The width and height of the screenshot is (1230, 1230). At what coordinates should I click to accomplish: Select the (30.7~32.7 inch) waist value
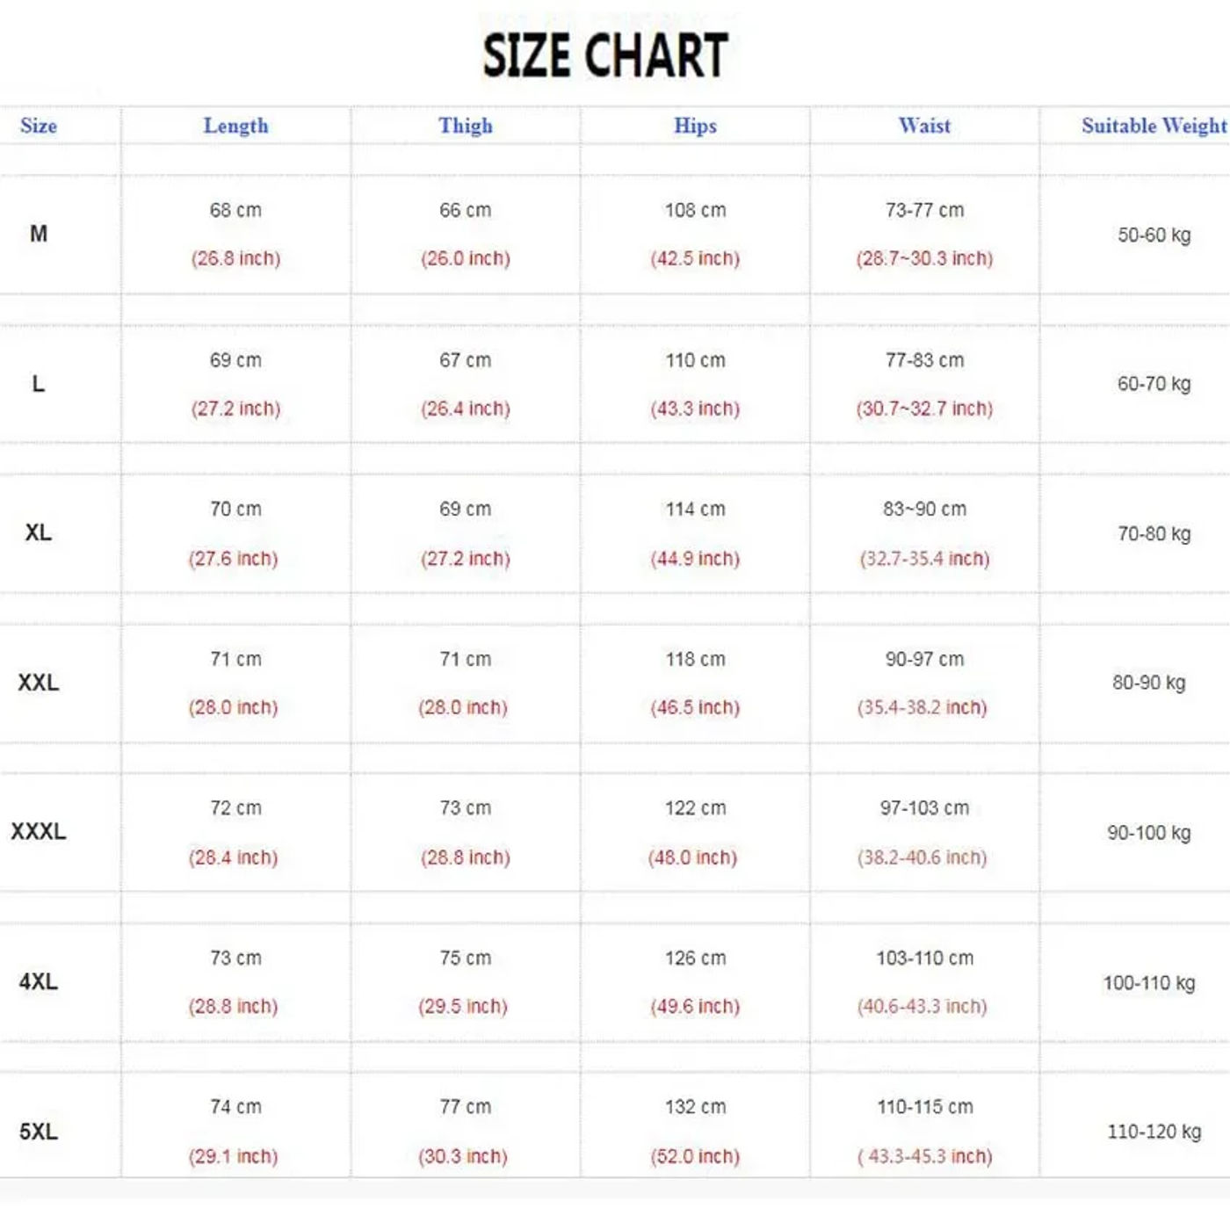coord(924,409)
